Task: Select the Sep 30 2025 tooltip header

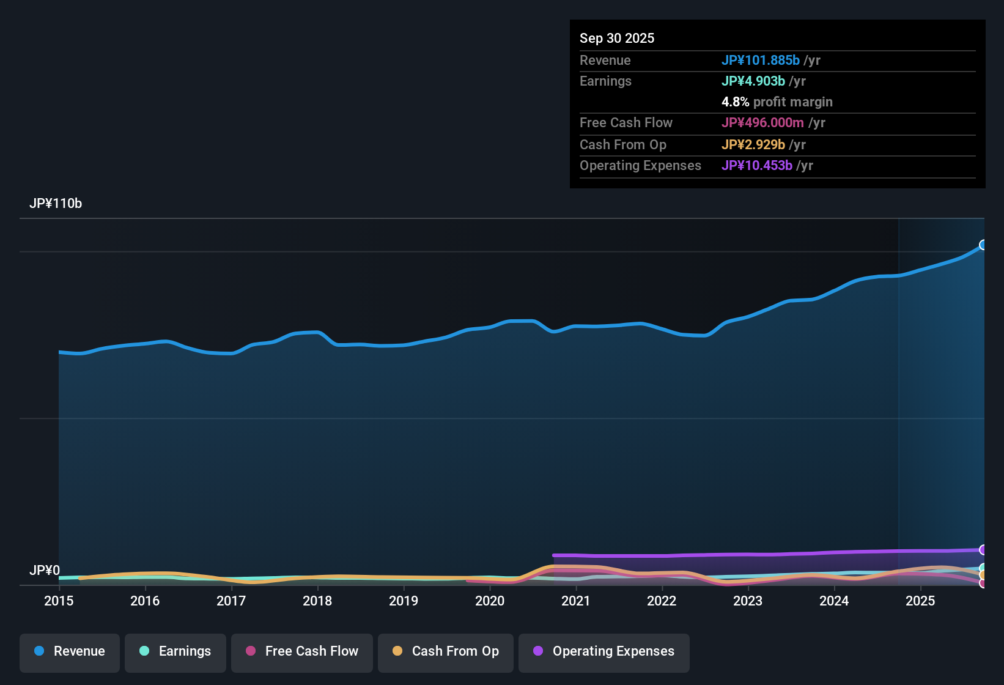Action: tap(617, 38)
